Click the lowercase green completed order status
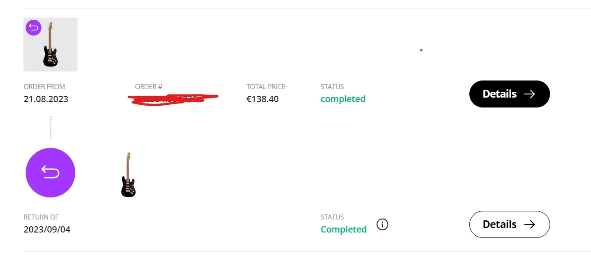591x255 pixels. [x=343, y=99]
